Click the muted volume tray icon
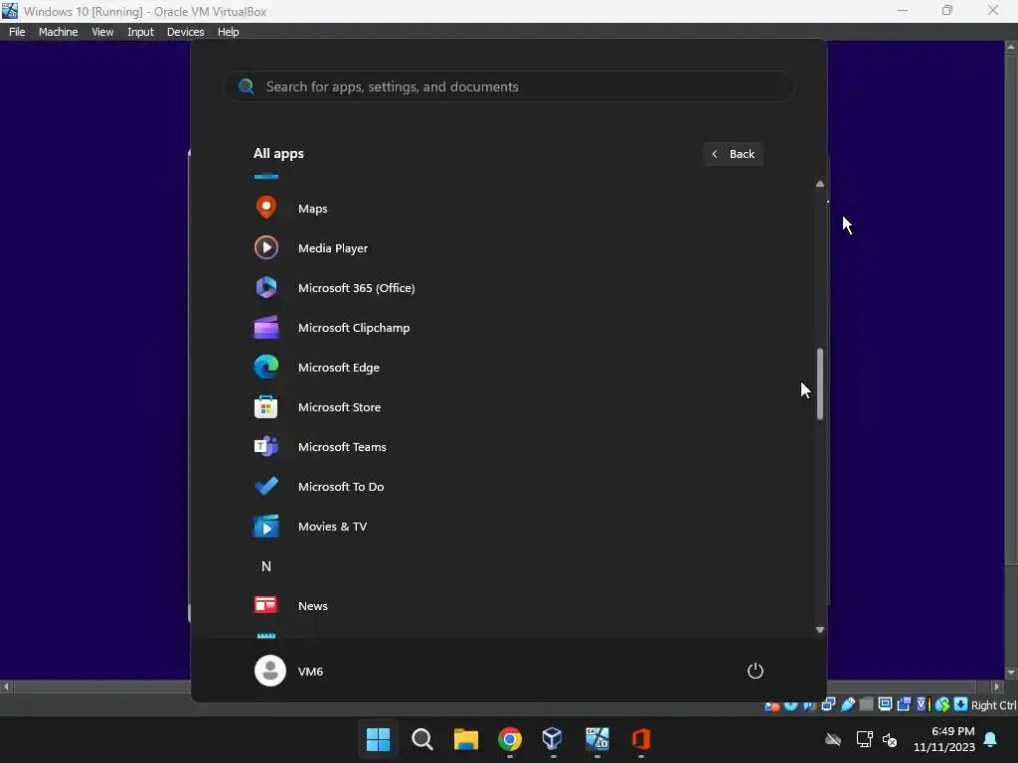1018x763 pixels. 890,739
